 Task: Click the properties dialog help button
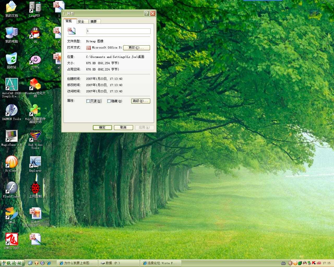pos(147,13)
